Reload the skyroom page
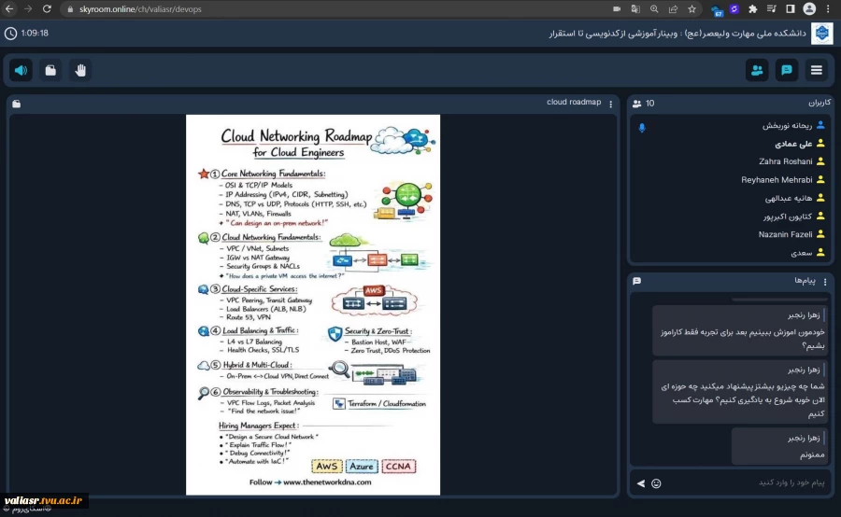 click(47, 9)
